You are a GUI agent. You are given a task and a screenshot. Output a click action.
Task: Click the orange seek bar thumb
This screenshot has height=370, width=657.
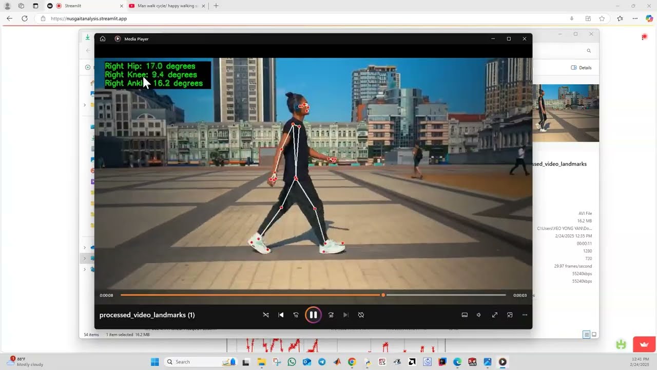pyautogui.click(x=383, y=295)
